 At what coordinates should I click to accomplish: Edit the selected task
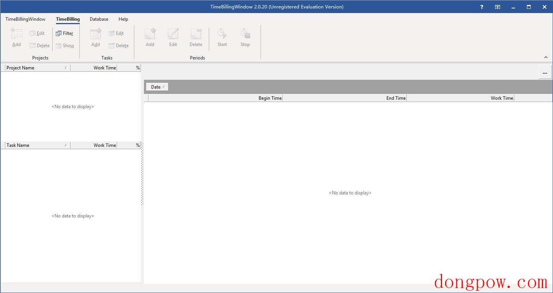coord(116,33)
